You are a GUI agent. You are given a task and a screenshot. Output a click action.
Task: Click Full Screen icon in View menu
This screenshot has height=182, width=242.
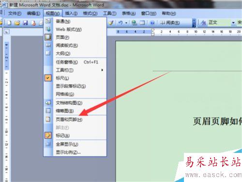(x=48, y=144)
